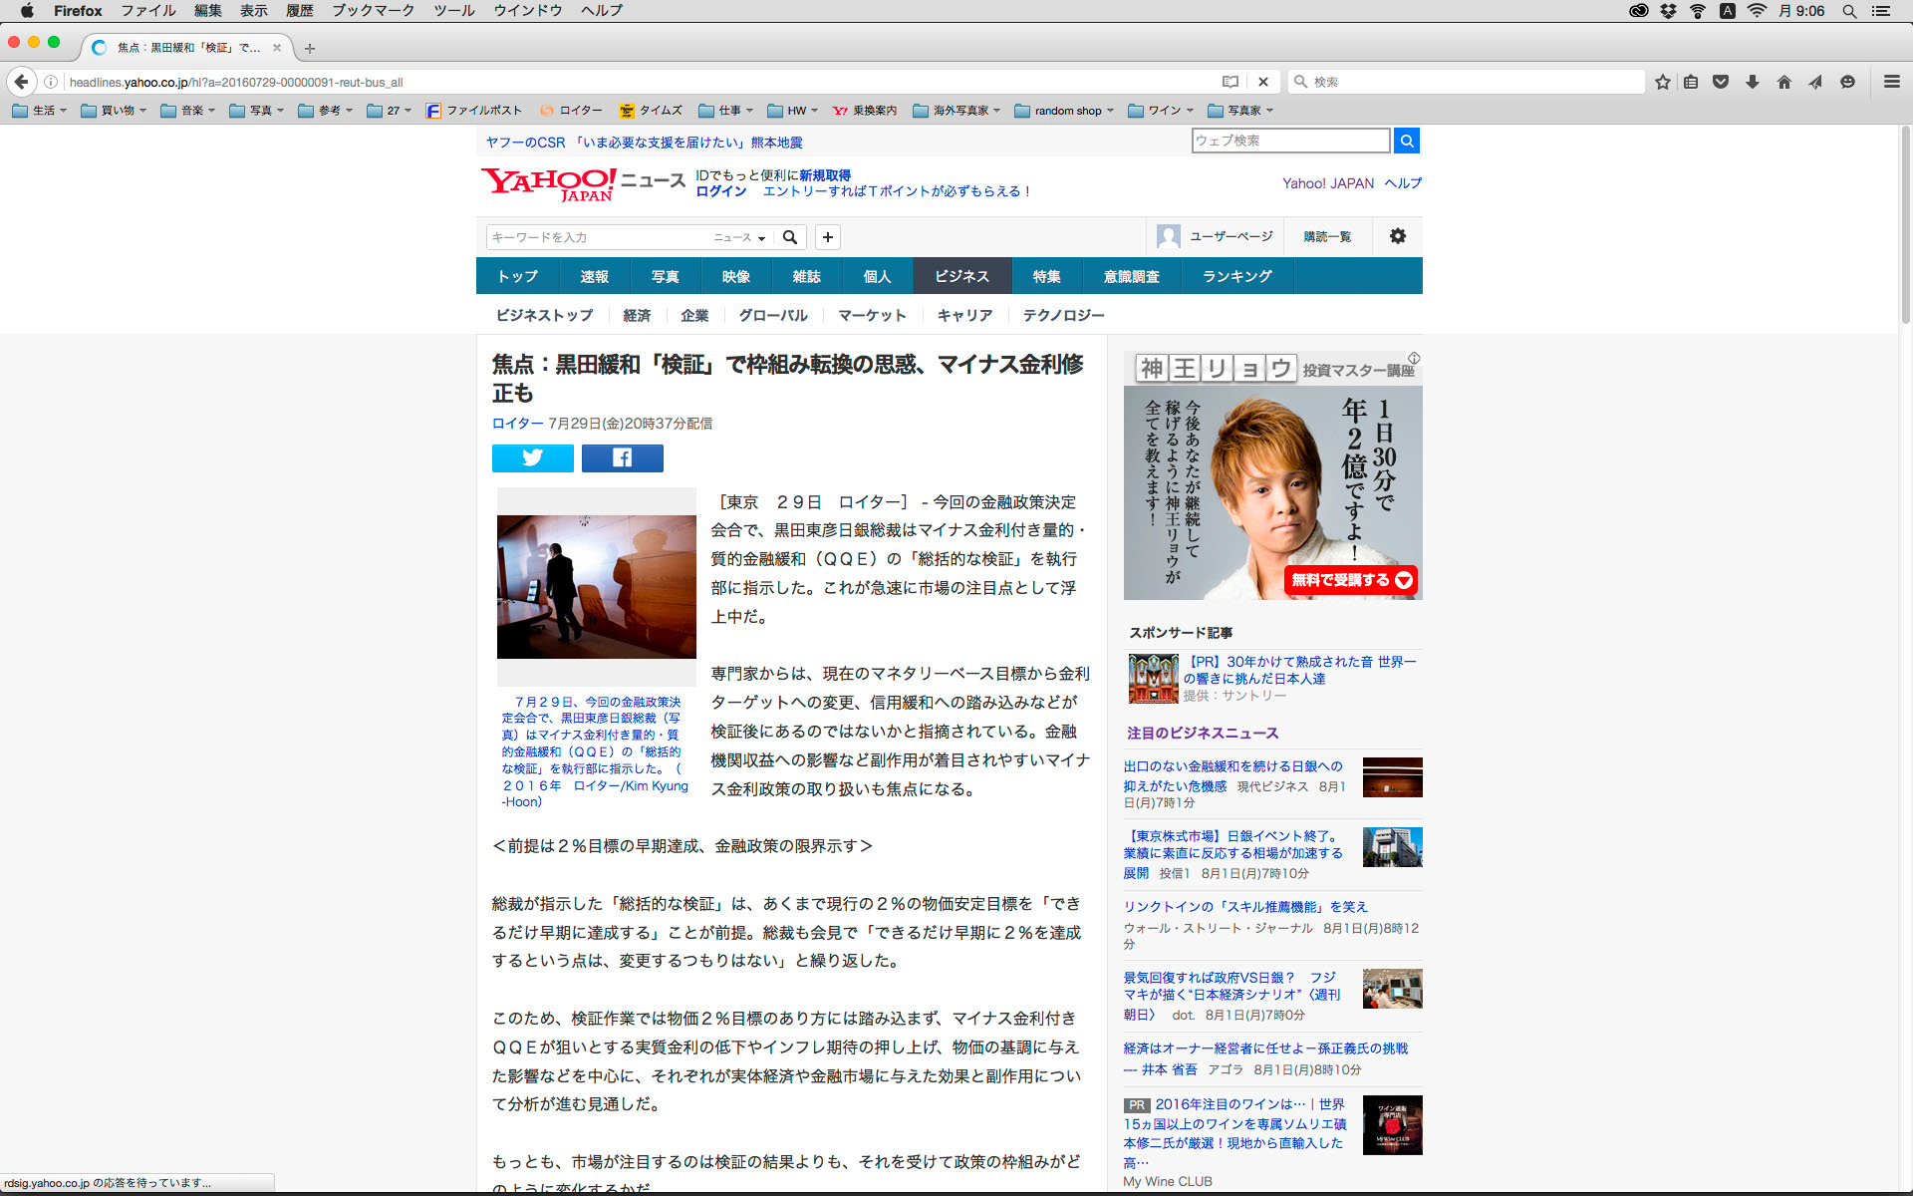This screenshot has width=1913, height=1196.
Task: Click the Twitter share button
Action: point(532,457)
